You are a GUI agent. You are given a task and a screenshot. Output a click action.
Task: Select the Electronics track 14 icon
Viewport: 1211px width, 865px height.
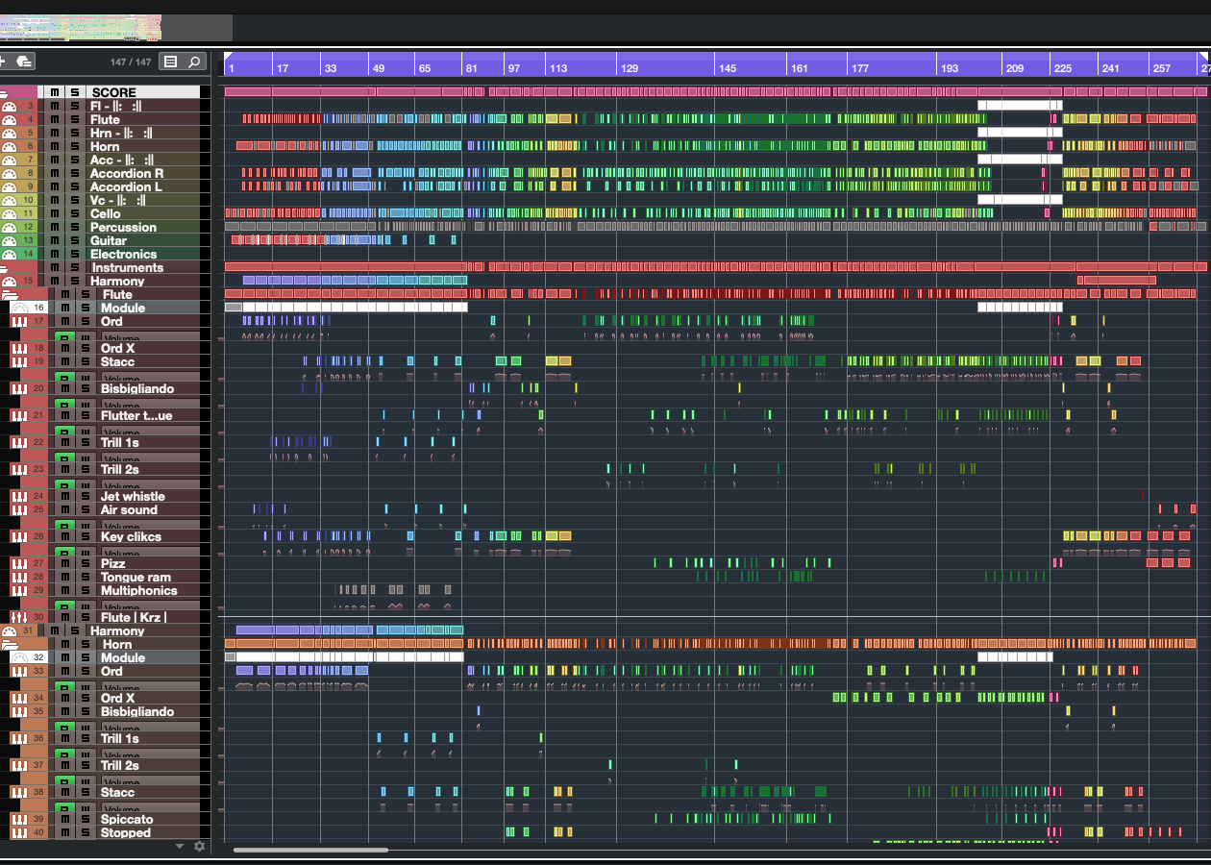pyautogui.click(x=10, y=255)
